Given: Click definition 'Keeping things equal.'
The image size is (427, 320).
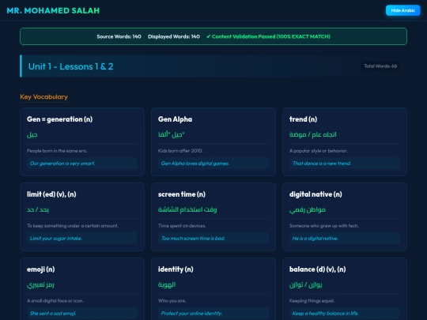Looking at the screenshot, I should coord(312,301).
